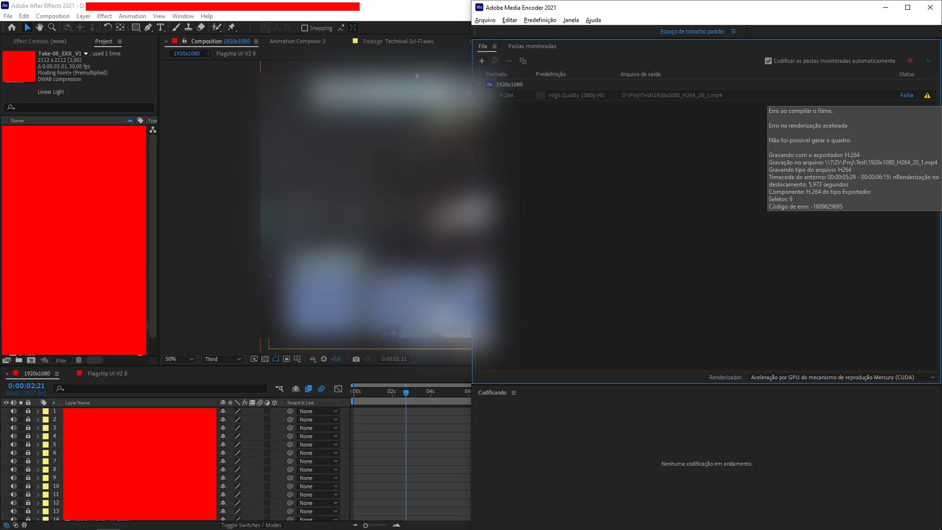Select the Clone Stamp tool
The height and width of the screenshot is (530, 942).
(x=188, y=27)
